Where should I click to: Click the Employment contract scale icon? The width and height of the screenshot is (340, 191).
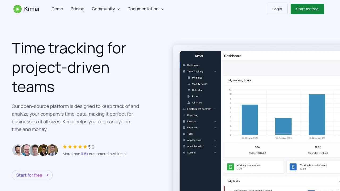tap(184, 109)
